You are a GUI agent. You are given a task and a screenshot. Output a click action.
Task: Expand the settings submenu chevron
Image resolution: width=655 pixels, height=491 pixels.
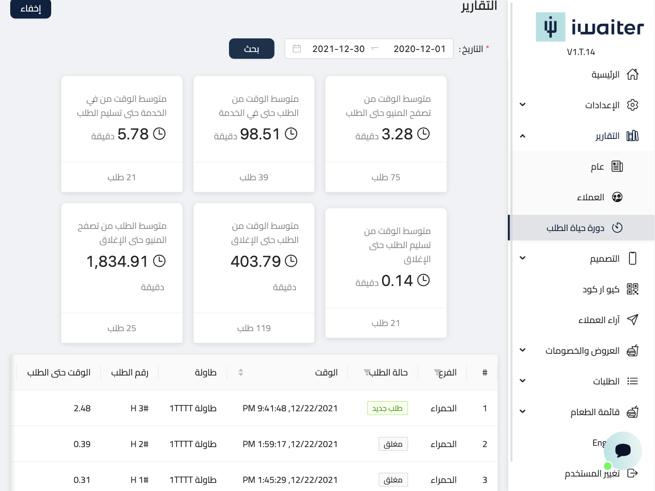tap(522, 105)
